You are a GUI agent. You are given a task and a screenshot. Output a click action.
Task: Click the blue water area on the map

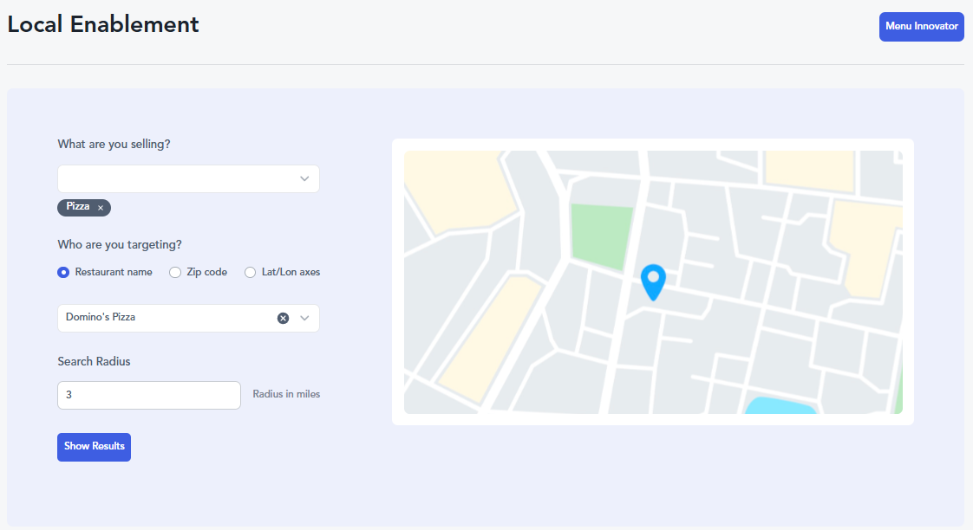(780, 405)
